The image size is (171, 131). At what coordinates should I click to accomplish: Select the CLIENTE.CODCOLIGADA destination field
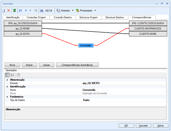coord(148,23)
